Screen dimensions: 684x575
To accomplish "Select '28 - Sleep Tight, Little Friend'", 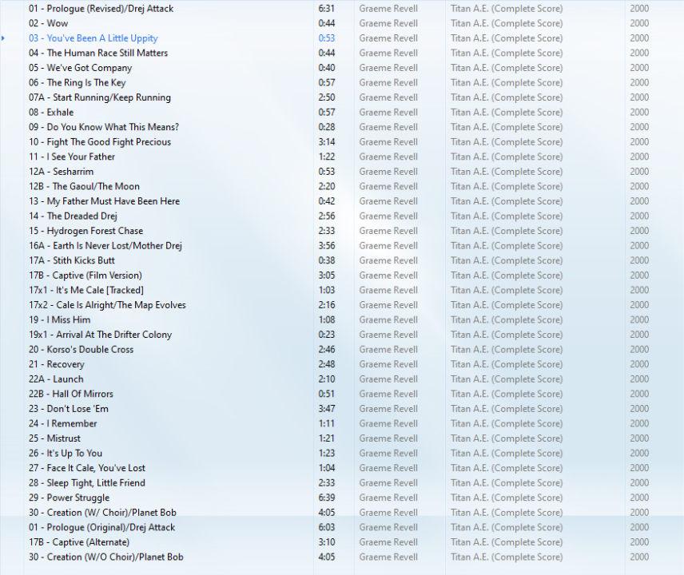I will (87, 483).
